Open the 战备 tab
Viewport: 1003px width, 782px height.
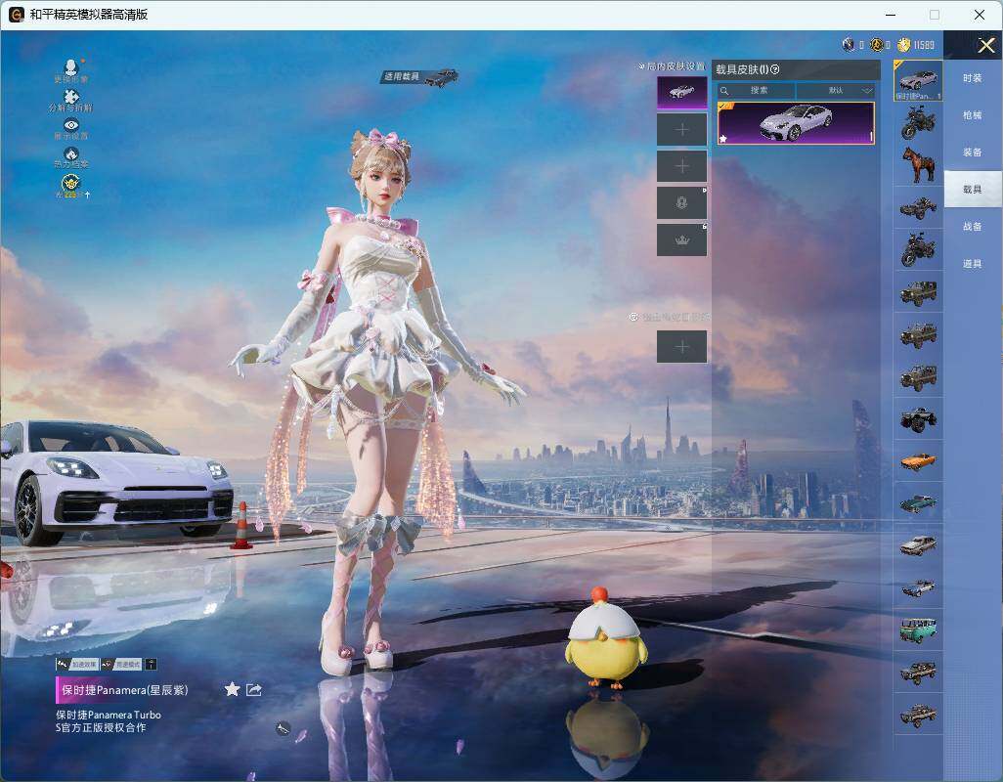point(973,227)
